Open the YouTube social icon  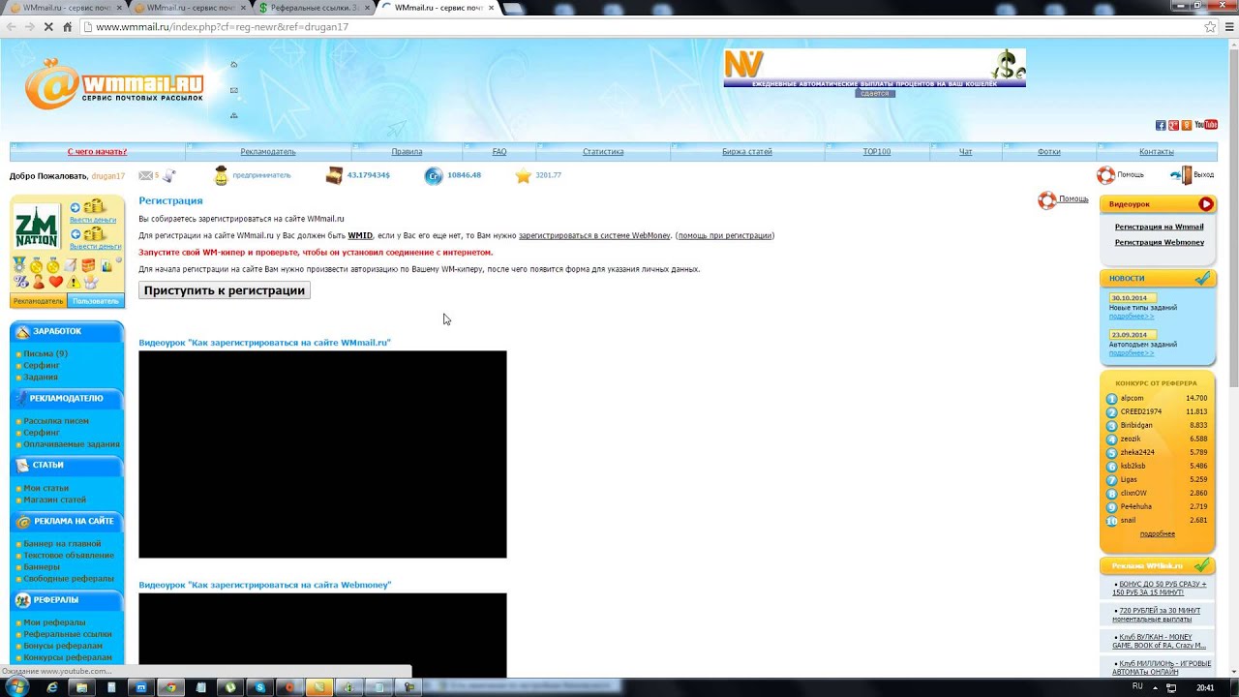click(x=1206, y=125)
